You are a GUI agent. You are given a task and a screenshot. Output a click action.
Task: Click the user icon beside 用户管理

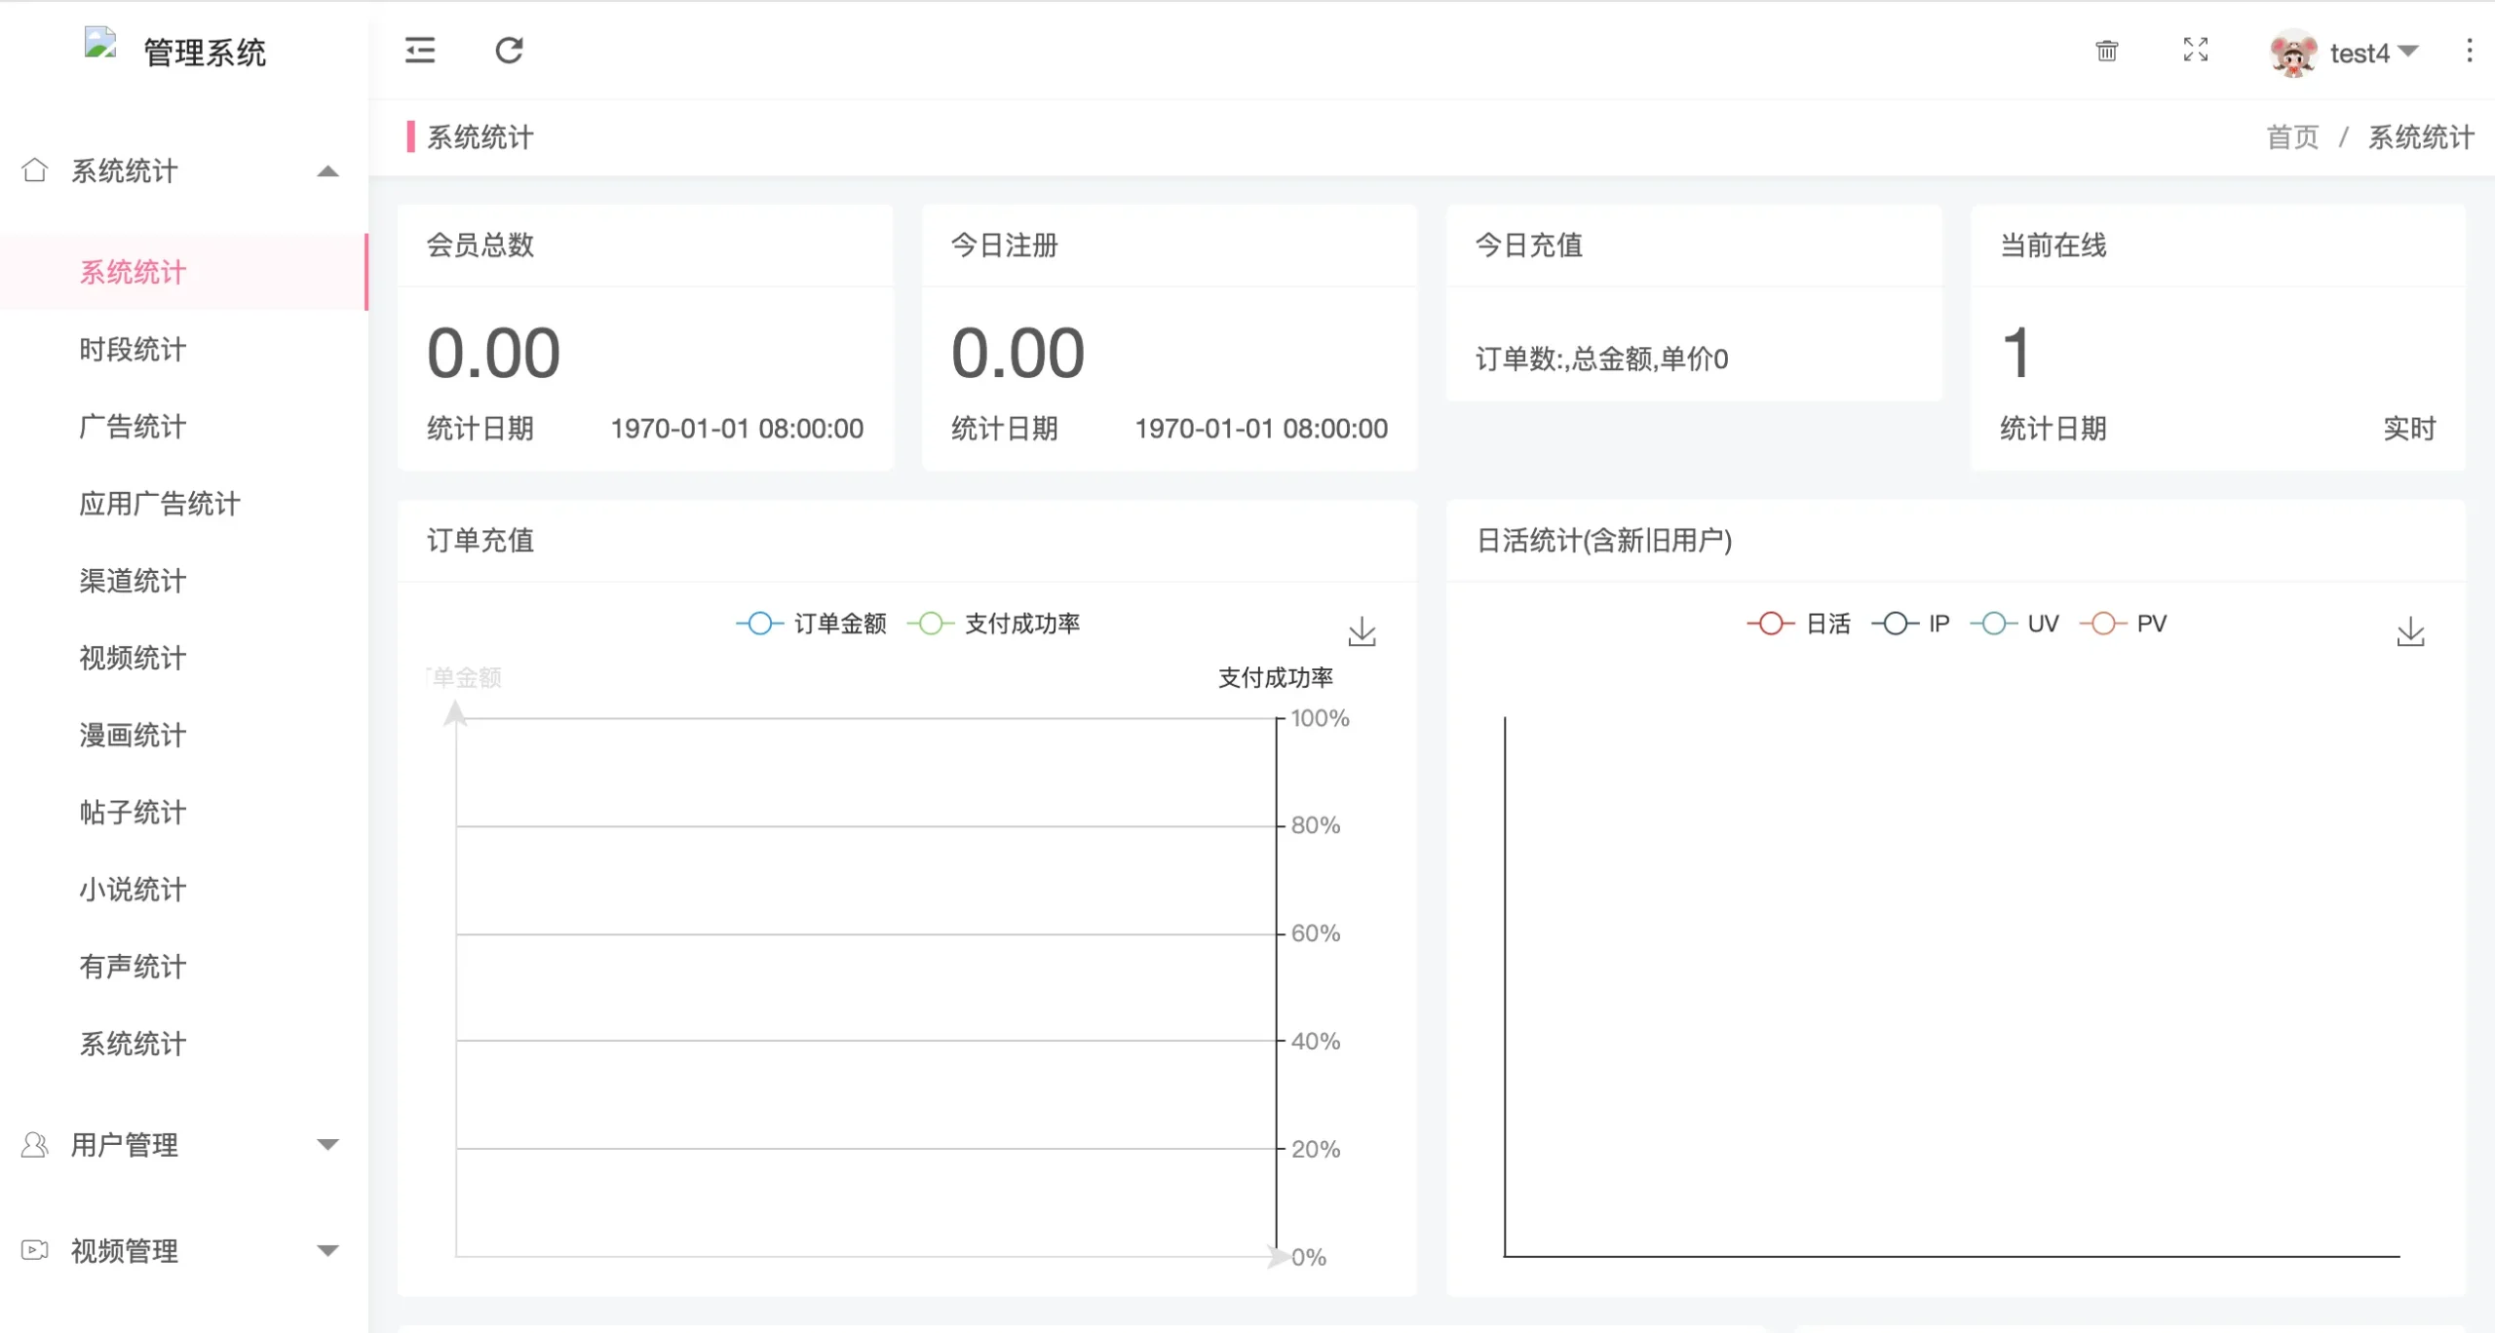pos(34,1144)
